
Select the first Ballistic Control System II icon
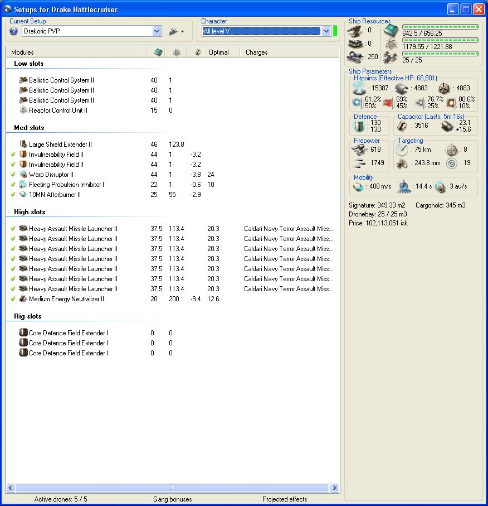coord(23,80)
